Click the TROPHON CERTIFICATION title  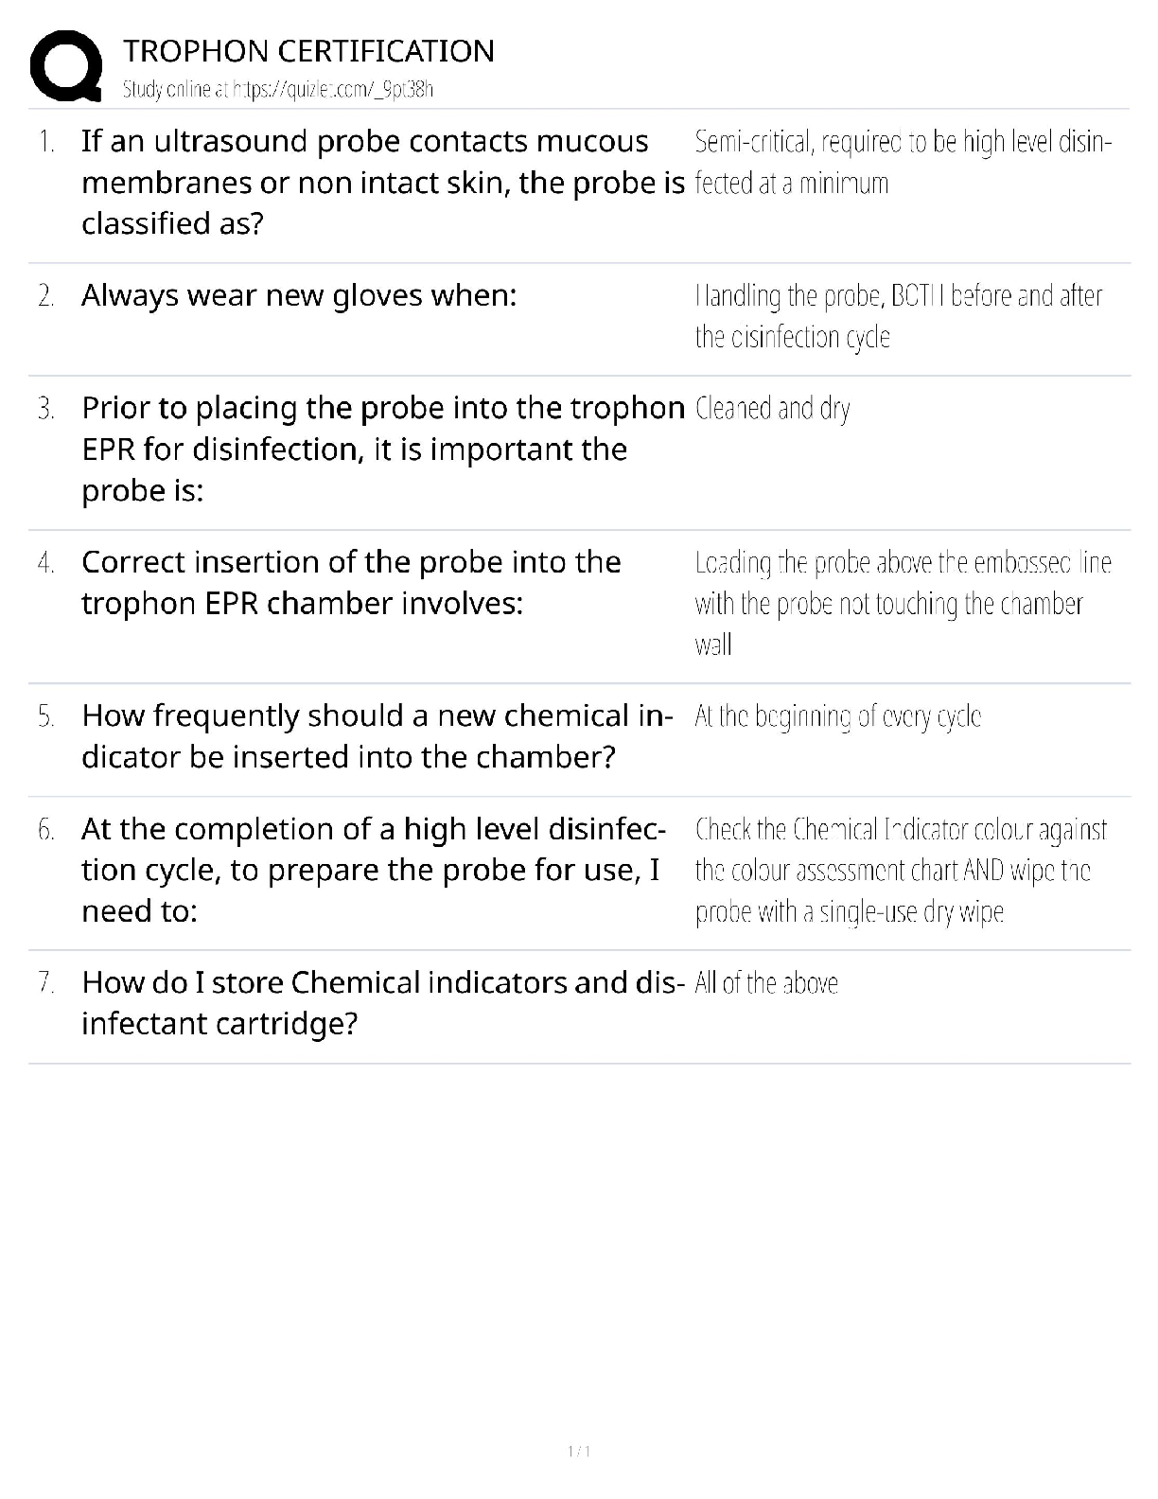[308, 51]
